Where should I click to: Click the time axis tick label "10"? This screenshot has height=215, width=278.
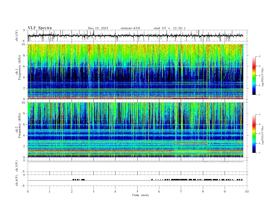(x=247, y=191)
